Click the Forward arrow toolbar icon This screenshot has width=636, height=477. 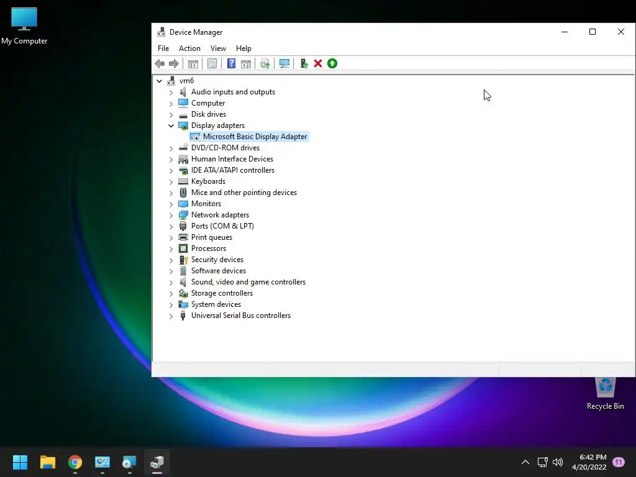174,64
